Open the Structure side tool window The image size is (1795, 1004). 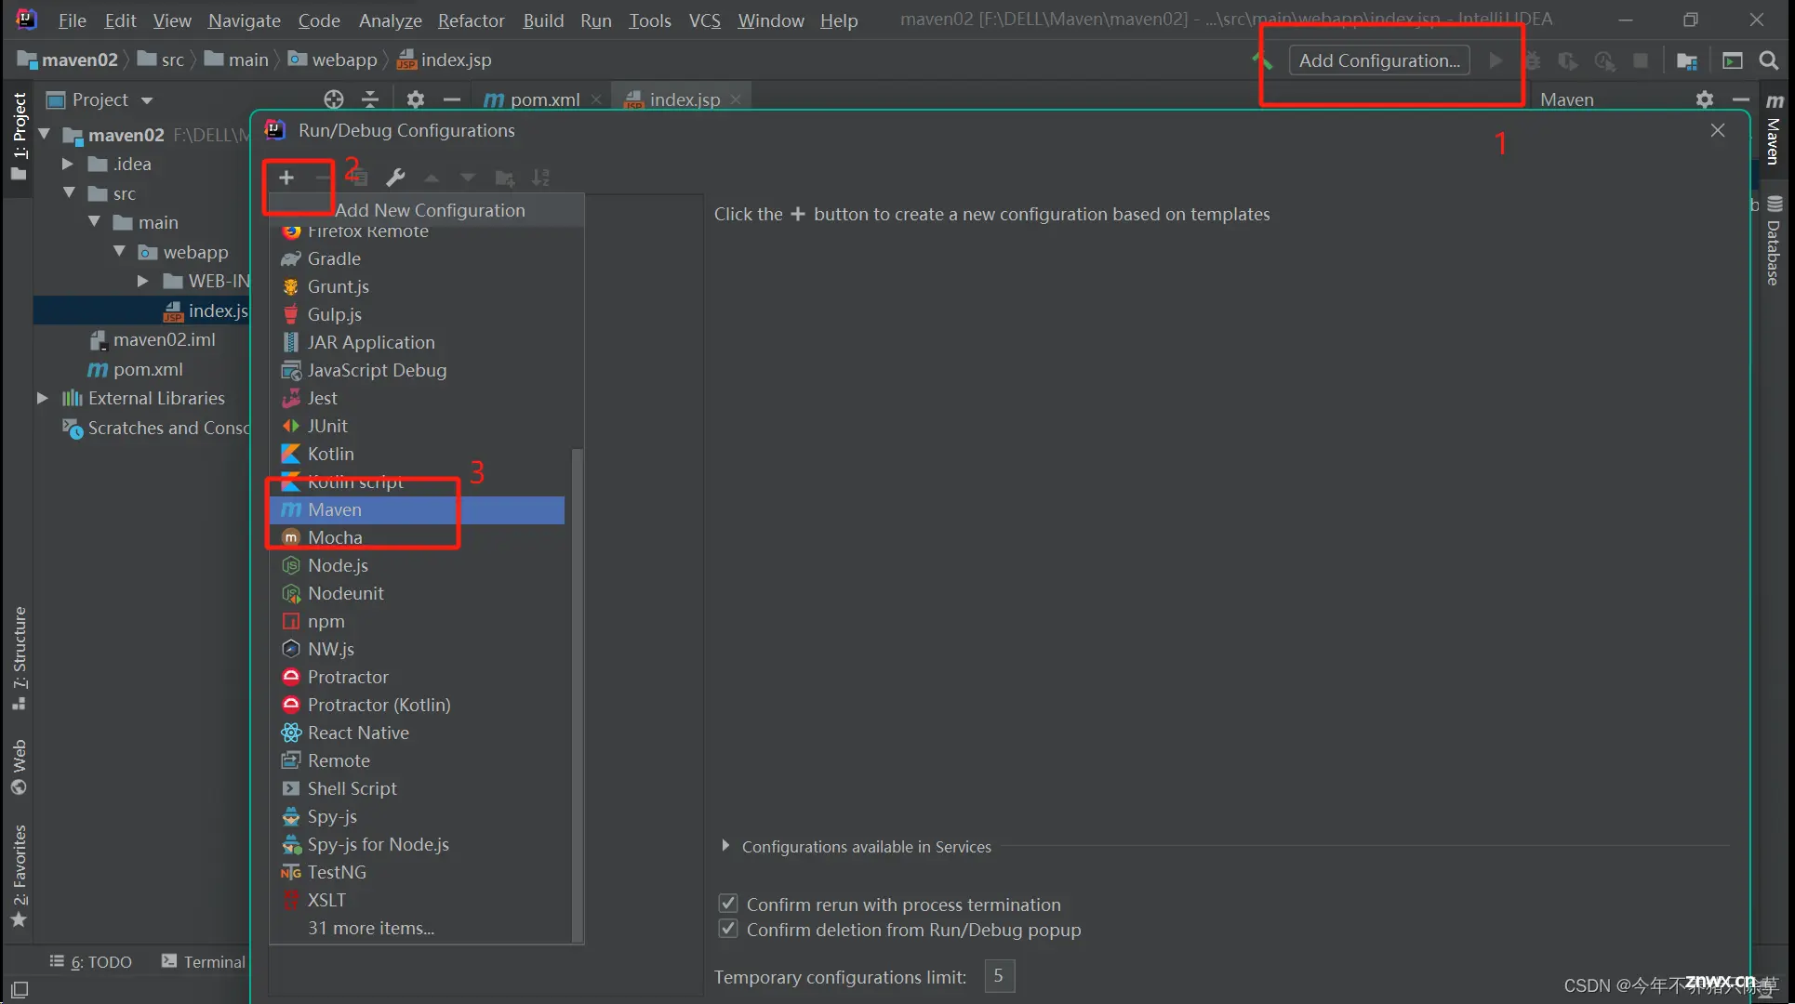point(19,658)
